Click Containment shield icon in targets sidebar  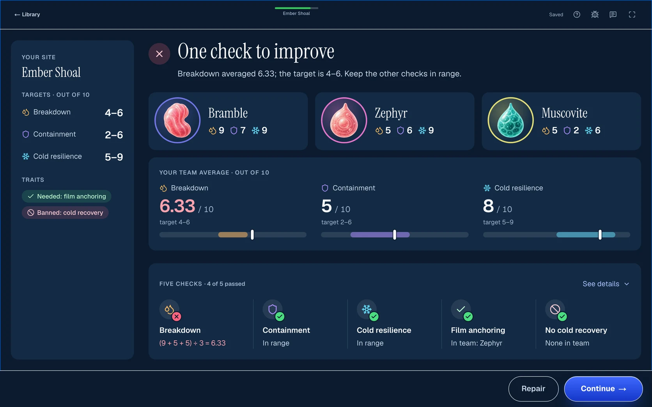(26, 134)
